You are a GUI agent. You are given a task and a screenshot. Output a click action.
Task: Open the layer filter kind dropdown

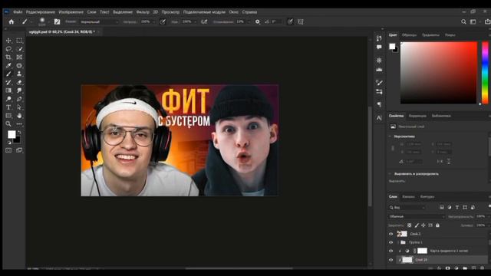pyautogui.click(x=407, y=207)
